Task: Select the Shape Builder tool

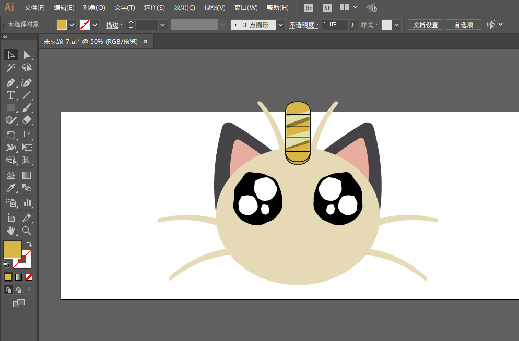Action: click(x=11, y=160)
